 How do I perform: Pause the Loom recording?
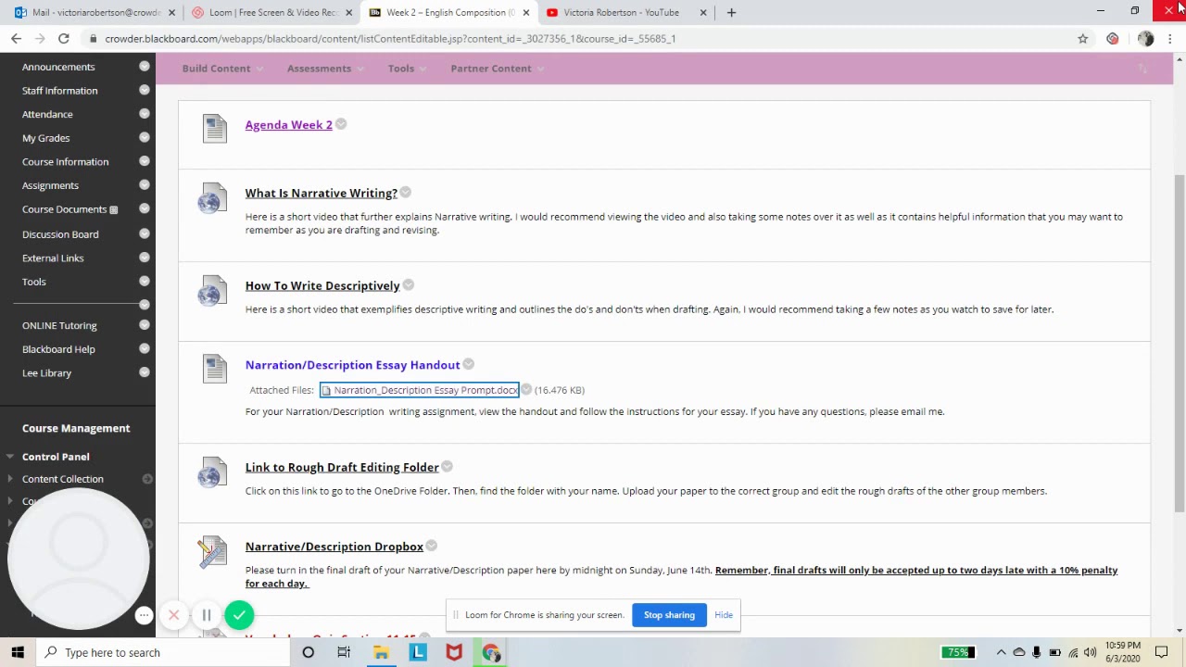pyautogui.click(x=207, y=615)
